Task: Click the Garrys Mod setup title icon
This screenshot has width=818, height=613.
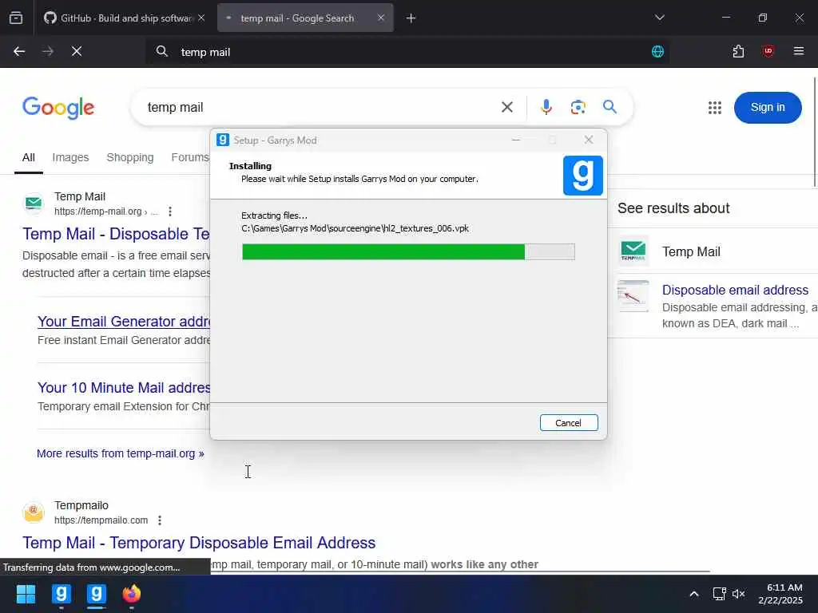Action: [223, 140]
